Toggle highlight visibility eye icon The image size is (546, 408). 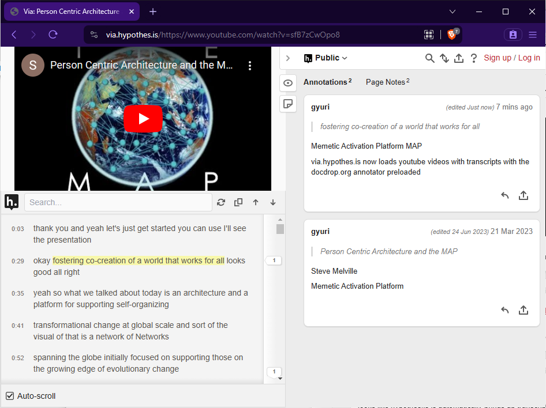coord(288,83)
